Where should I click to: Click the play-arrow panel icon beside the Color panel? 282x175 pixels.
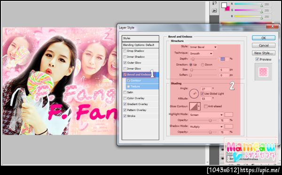pos(214,11)
